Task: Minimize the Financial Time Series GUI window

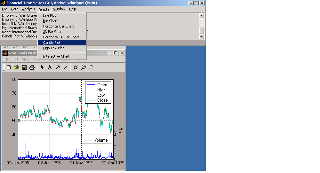Action: (x=191, y=3)
